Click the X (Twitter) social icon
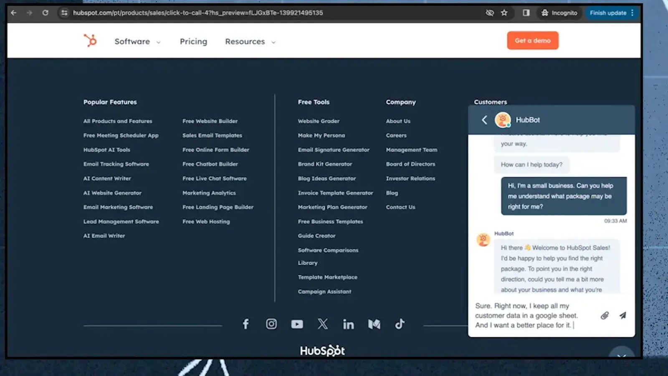The width and height of the screenshot is (668, 376). click(323, 324)
